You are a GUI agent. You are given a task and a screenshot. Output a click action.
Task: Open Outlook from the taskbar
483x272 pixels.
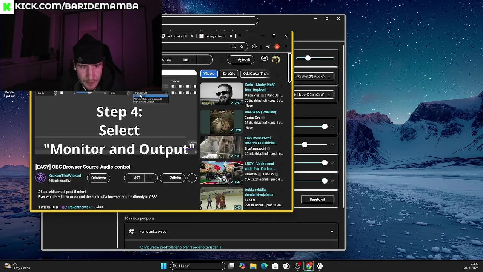pyautogui.click(x=286, y=266)
